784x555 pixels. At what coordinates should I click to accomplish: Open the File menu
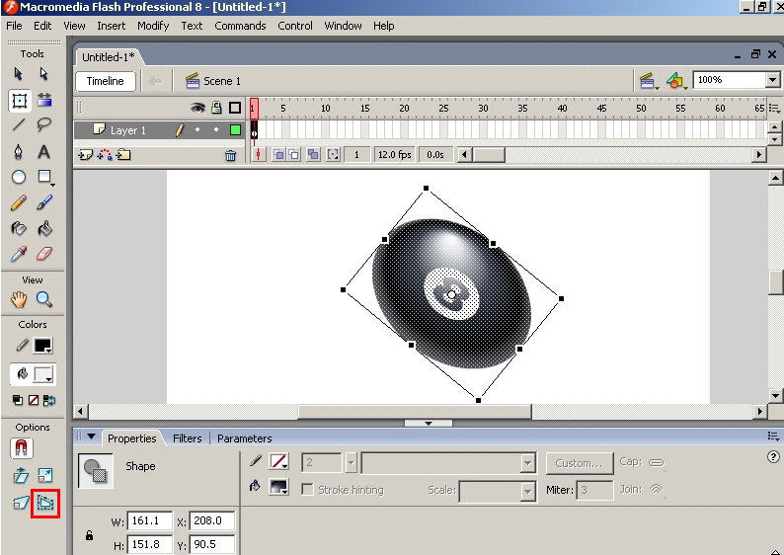tap(14, 26)
